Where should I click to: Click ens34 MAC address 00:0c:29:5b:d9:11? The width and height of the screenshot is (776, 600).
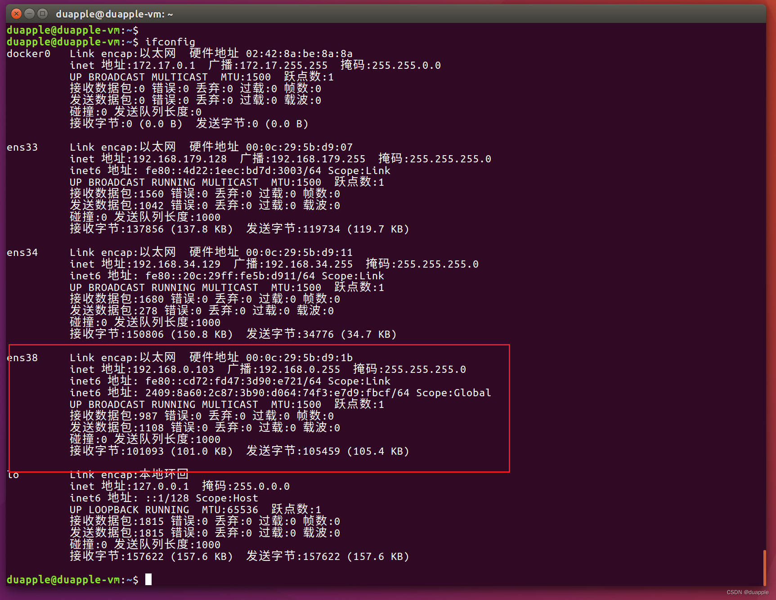tap(299, 252)
